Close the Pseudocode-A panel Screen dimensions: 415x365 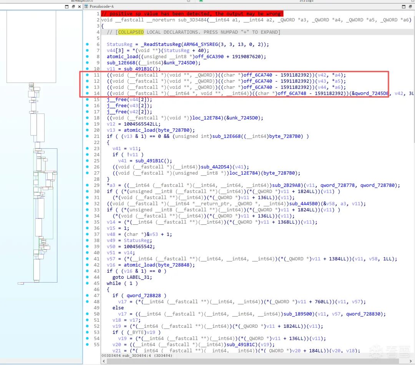410,7
